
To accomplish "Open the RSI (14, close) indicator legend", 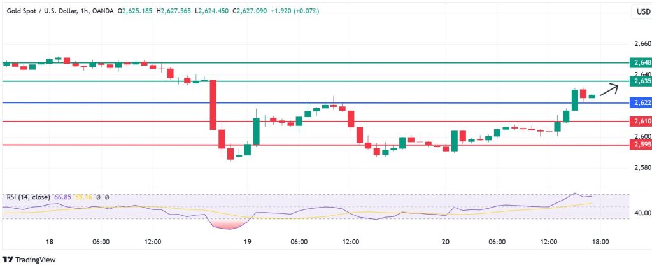I will 29,197.
